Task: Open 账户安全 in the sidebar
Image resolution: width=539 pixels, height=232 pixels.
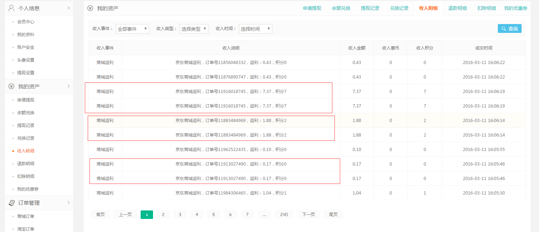Action: (26, 47)
